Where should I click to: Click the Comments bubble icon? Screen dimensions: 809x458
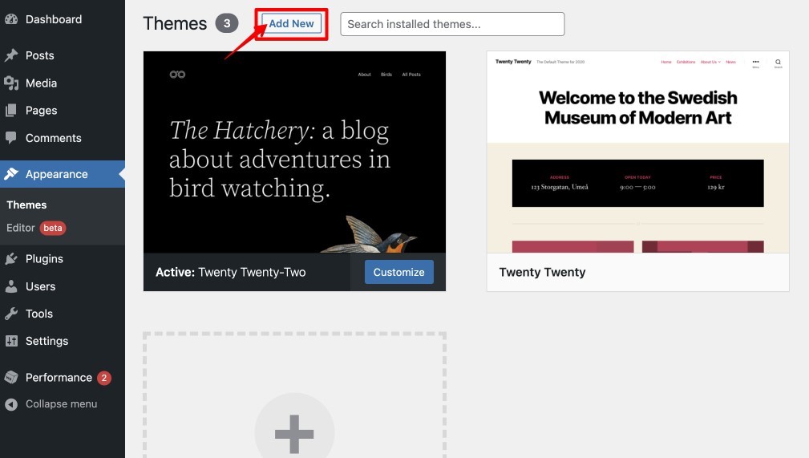click(x=11, y=138)
